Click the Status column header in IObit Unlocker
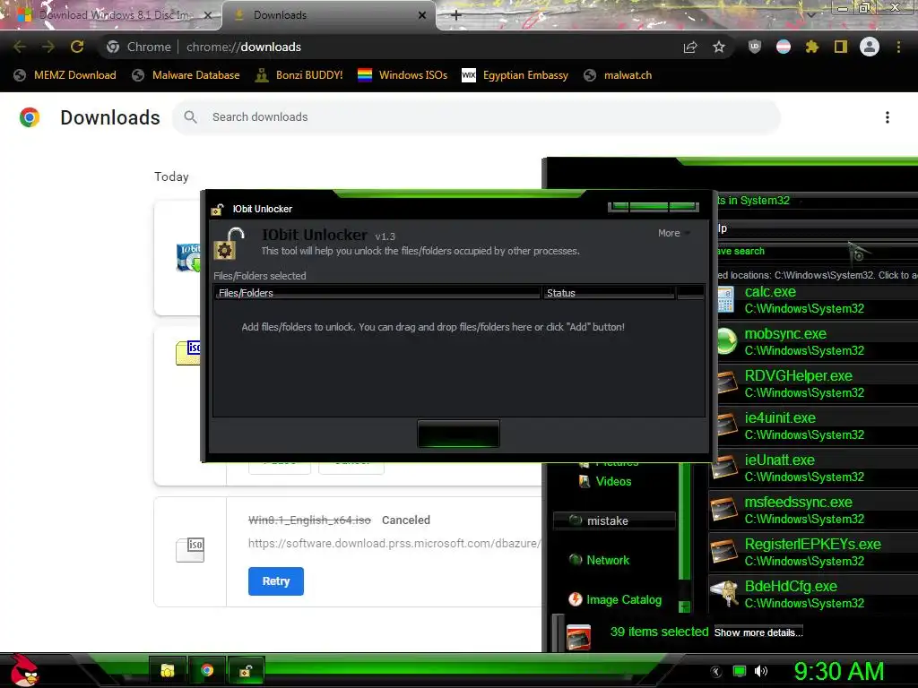Viewport: 918px width, 688px height. [609, 293]
